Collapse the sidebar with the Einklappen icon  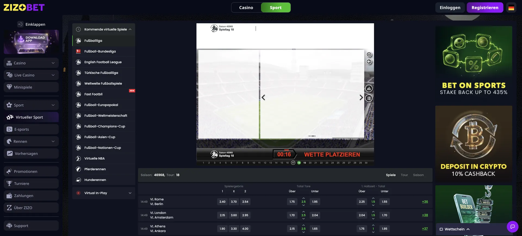(20, 24)
